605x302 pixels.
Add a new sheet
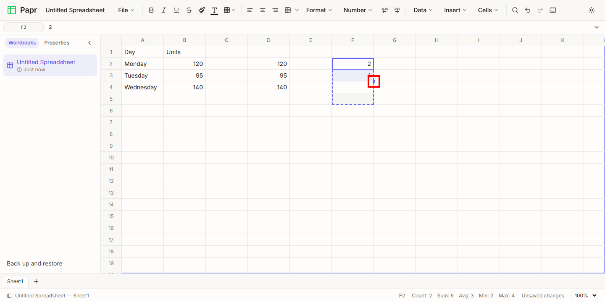tap(36, 281)
